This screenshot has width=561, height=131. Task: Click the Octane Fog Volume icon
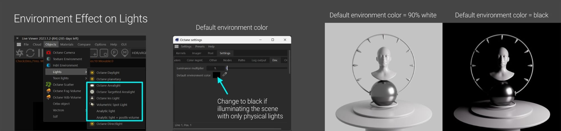49,91
